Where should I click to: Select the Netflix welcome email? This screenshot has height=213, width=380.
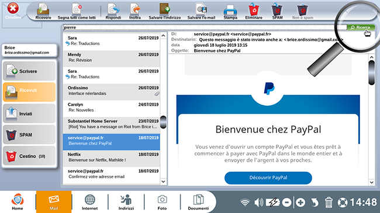click(x=111, y=158)
